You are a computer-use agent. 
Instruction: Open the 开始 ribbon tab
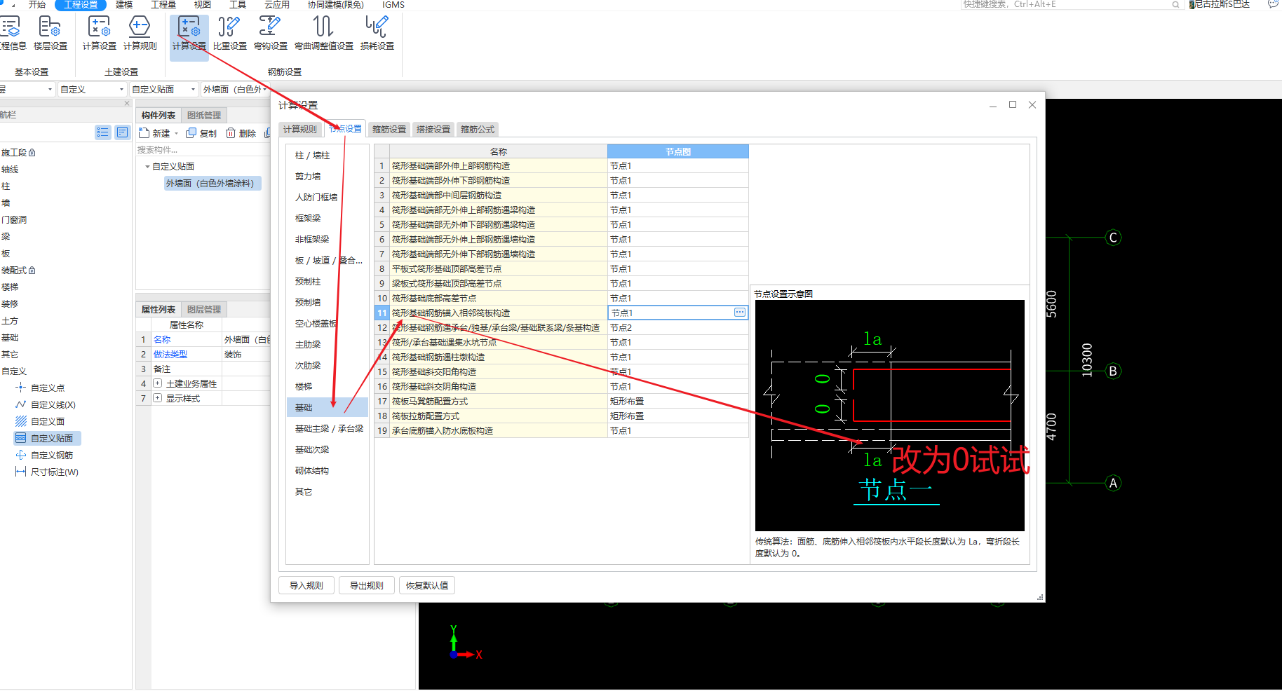coord(37,5)
